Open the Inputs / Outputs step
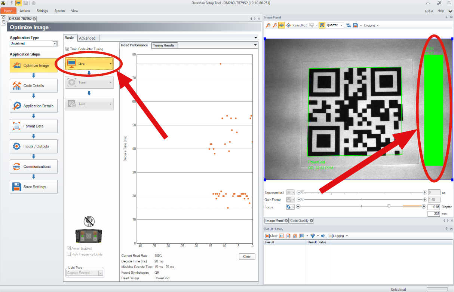454x292 pixels. pos(34,146)
